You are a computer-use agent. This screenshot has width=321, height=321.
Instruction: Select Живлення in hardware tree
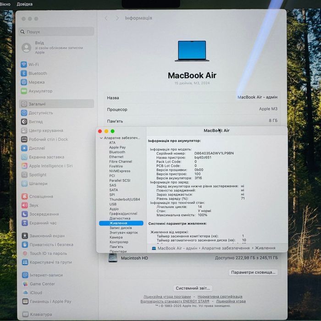[121, 223]
